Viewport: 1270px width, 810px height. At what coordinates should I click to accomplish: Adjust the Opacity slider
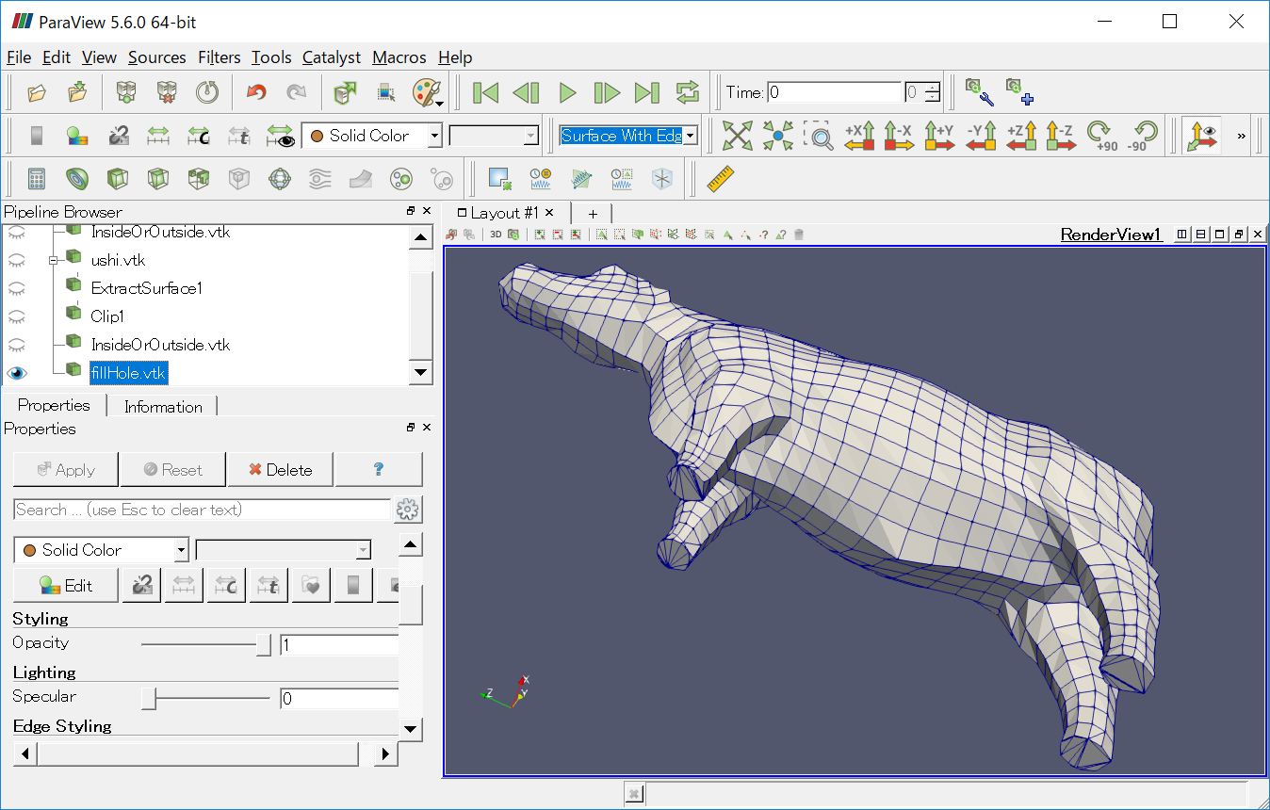coord(263,645)
